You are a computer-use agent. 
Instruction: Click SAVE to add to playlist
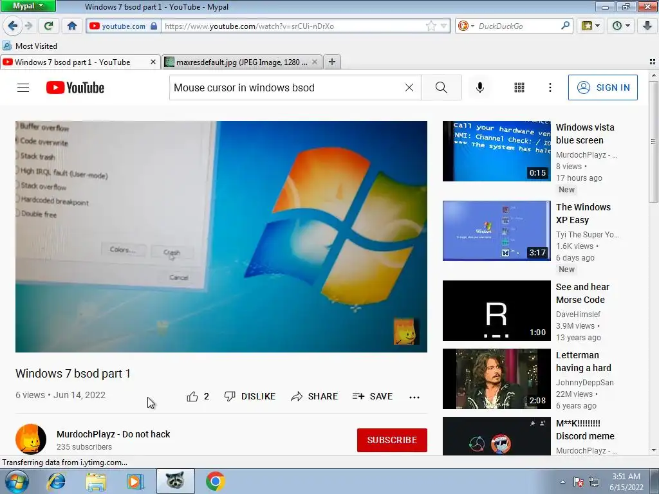click(373, 396)
